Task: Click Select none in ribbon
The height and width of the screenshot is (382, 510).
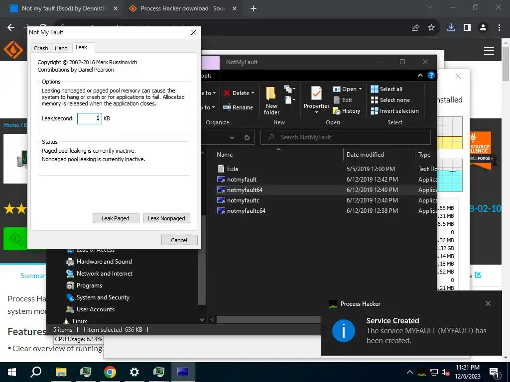Action: [x=390, y=100]
